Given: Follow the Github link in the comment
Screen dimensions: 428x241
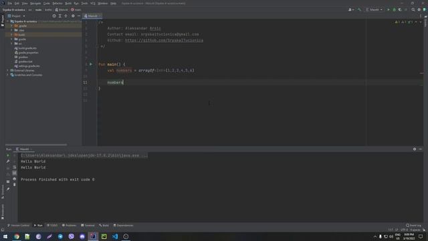Looking at the screenshot, I should click(x=164, y=40).
